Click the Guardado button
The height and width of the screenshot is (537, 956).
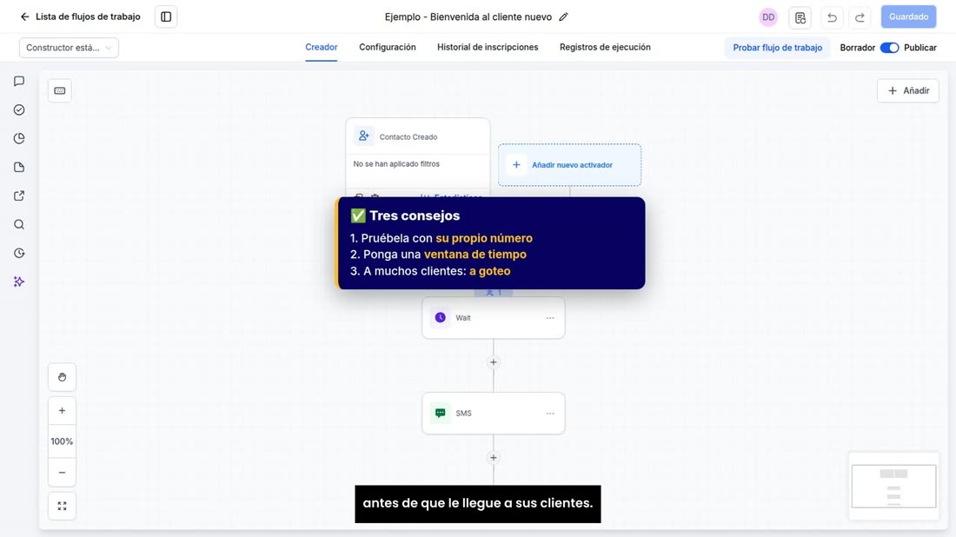908,17
